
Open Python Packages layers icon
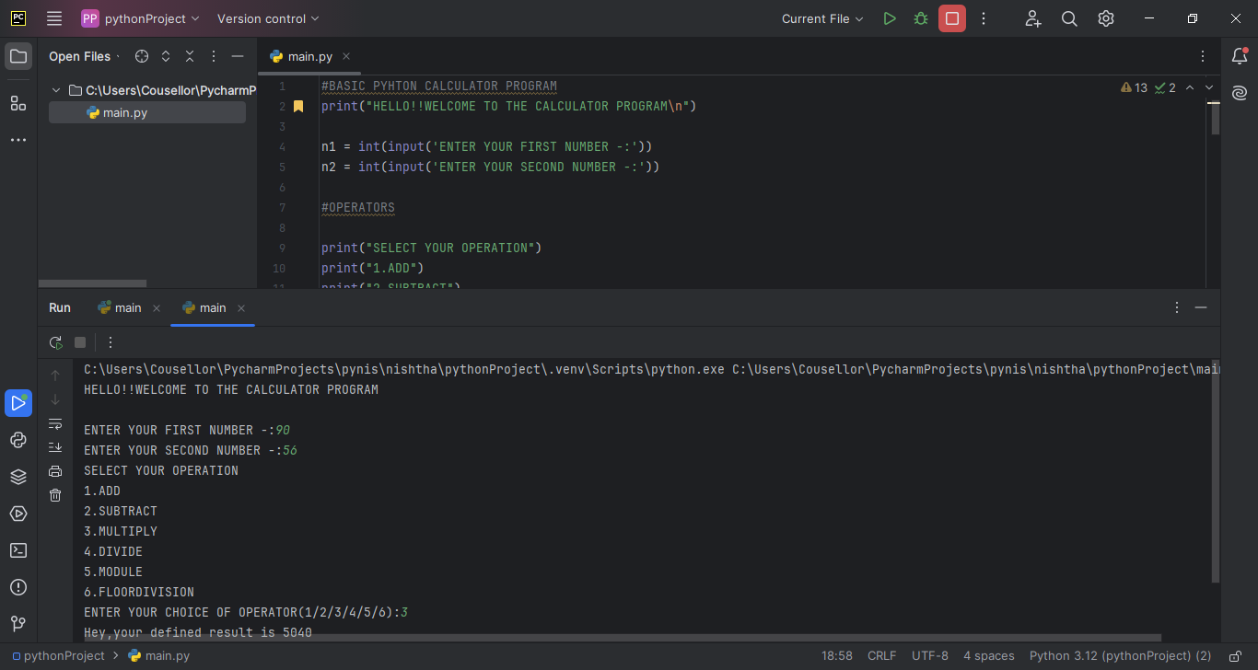point(18,477)
